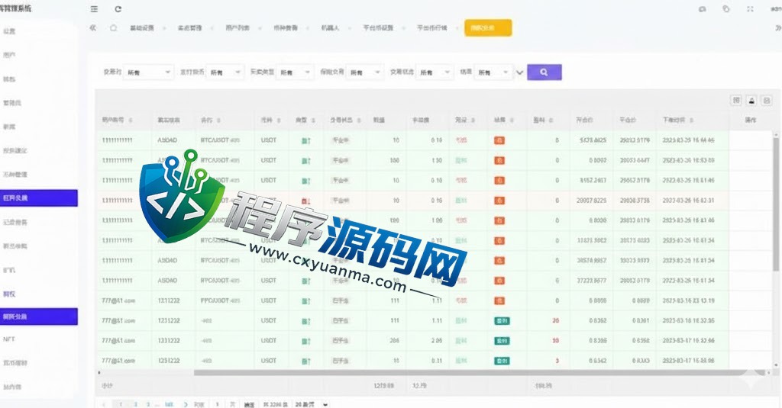Click the 777@51.com account in the last row

point(118,361)
